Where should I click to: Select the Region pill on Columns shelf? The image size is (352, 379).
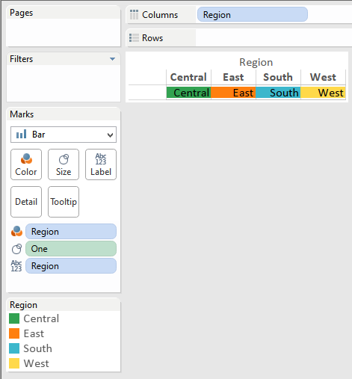(x=253, y=14)
